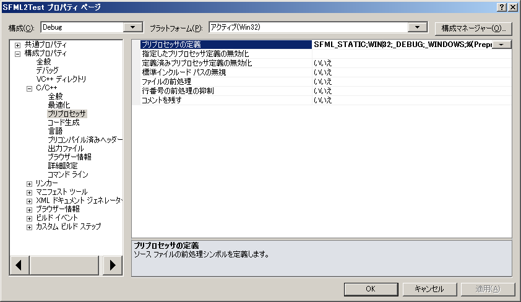Expand the マニフェスト ツール node

click(x=29, y=192)
